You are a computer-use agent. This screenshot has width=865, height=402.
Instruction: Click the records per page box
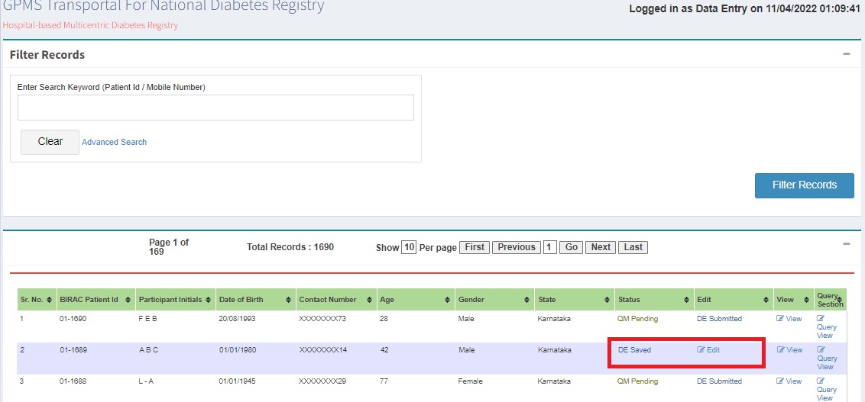[409, 247]
